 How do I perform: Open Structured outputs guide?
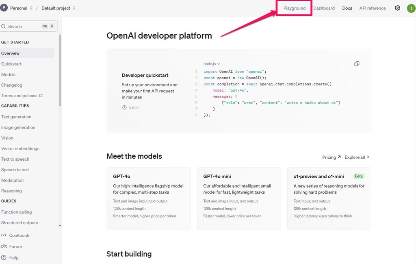click(x=19, y=223)
